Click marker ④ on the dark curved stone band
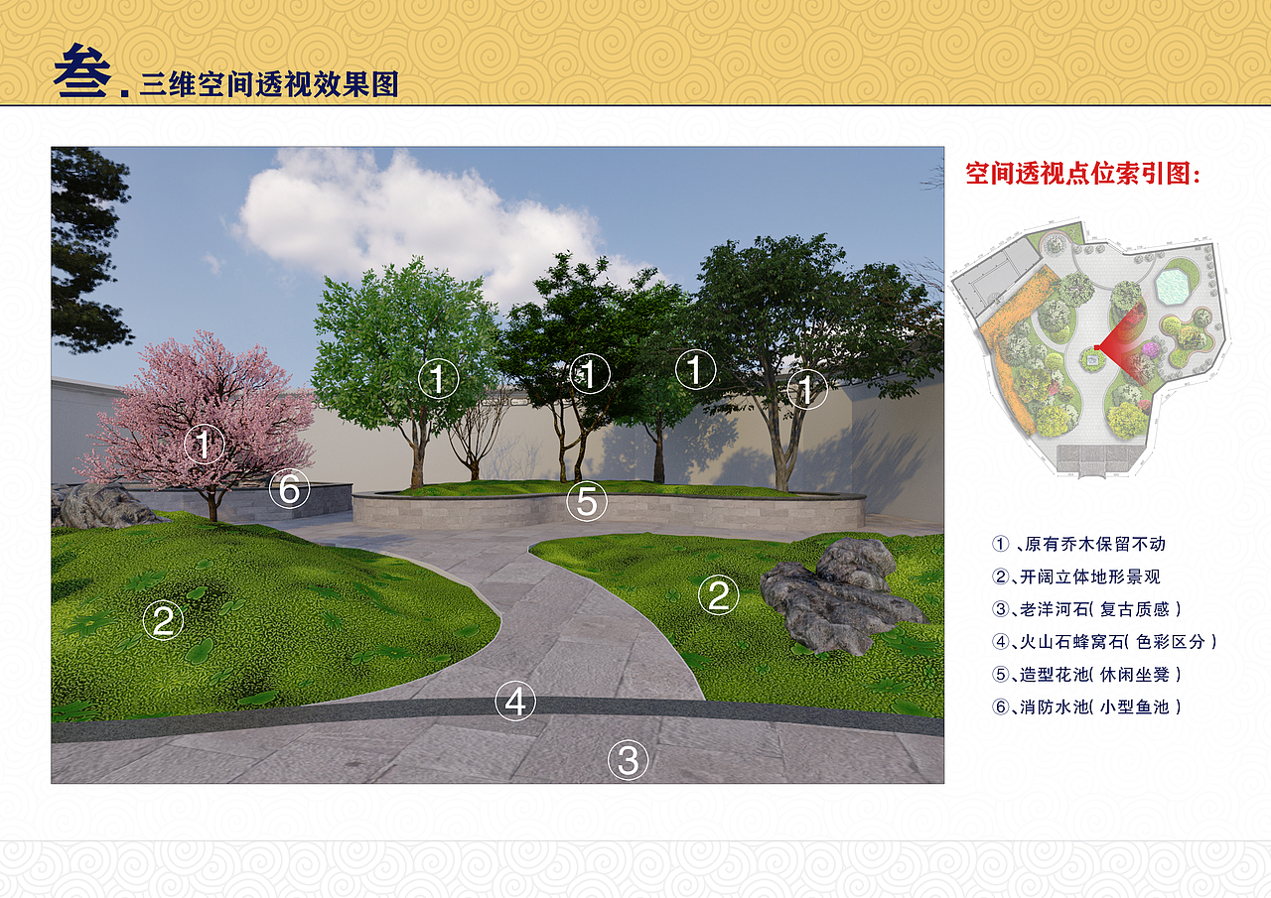1271x898 pixels. 514,702
